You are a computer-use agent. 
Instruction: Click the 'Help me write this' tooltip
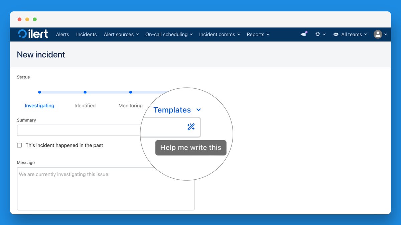(x=191, y=148)
